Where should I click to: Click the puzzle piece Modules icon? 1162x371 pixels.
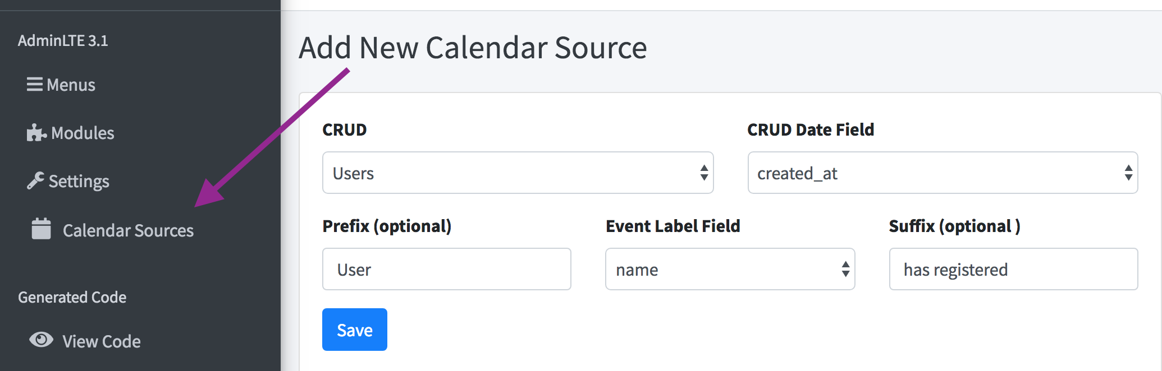click(x=36, y=133)
